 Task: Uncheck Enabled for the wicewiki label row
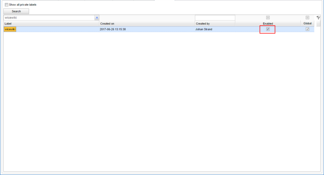(268, 30)
